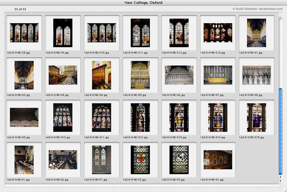Click the scrollbar down arrow
Image resolution: width=287 pixels, height=192 pixels.
click(280, 181)
